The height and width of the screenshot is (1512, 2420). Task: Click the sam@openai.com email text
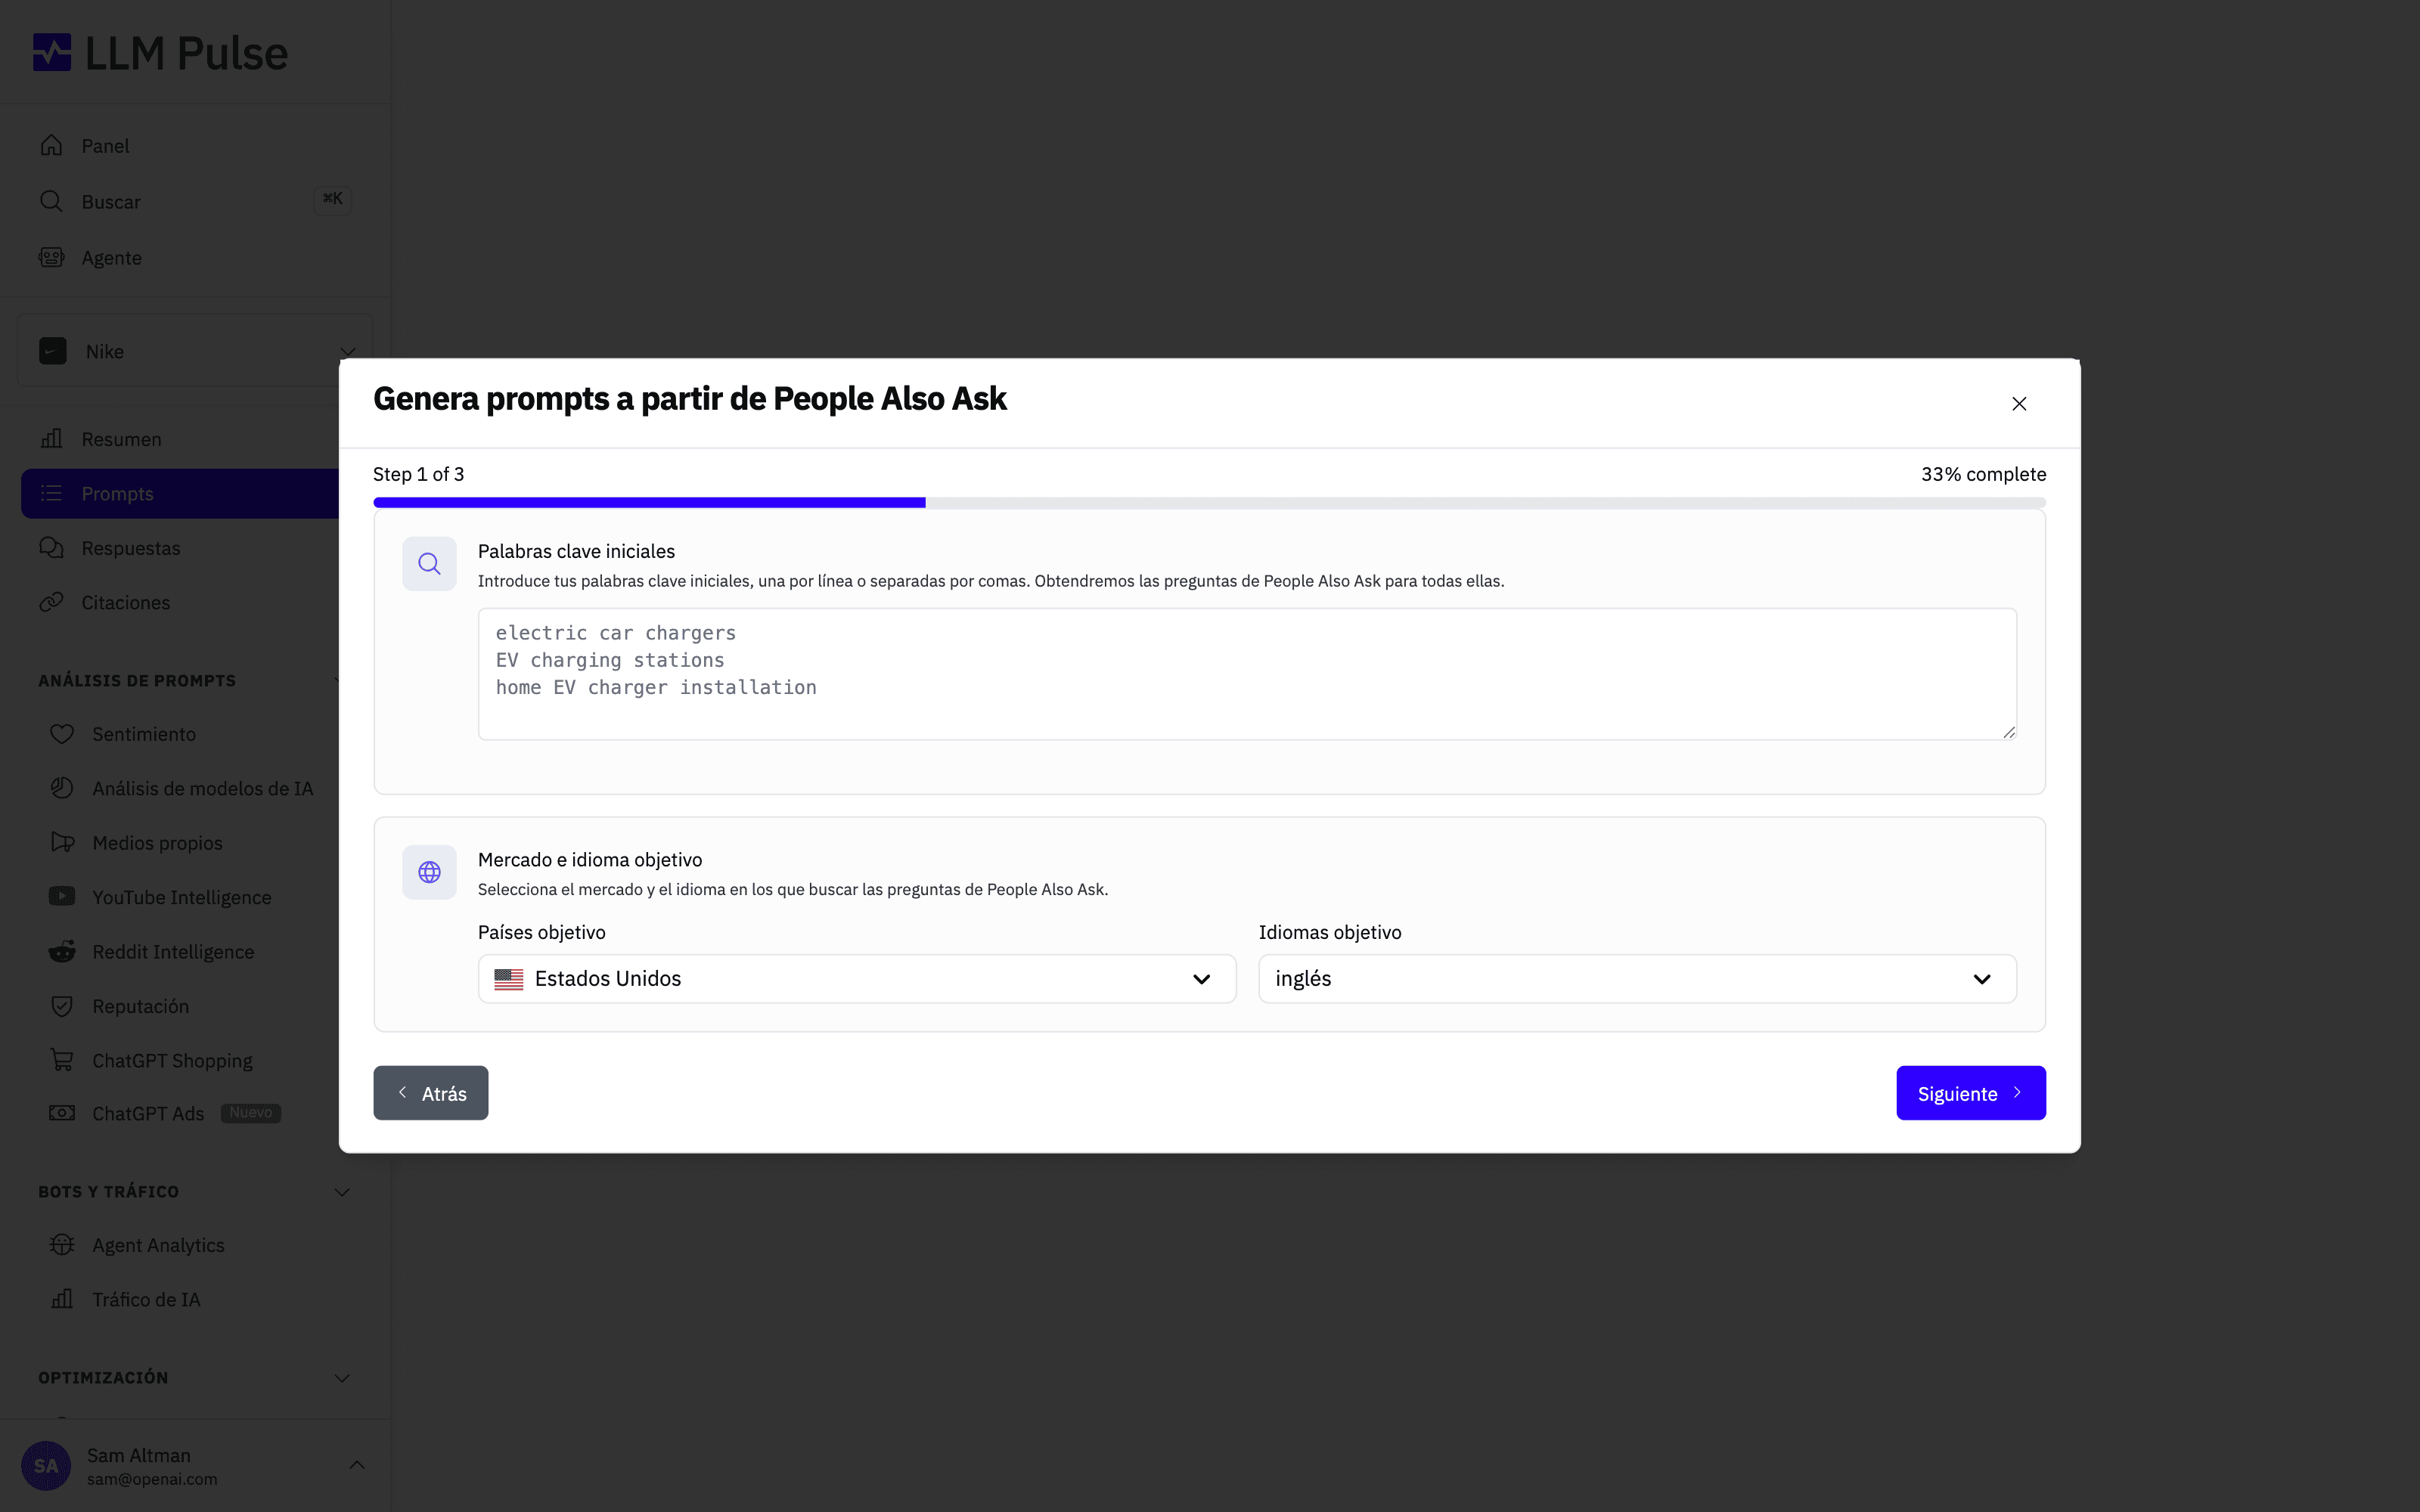pos(152,1479)
